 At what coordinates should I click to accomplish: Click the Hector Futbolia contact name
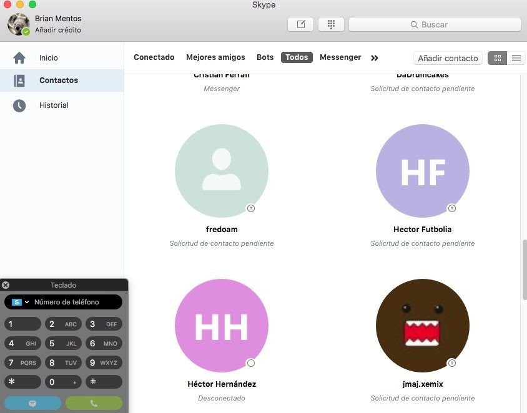pos(423,230)
